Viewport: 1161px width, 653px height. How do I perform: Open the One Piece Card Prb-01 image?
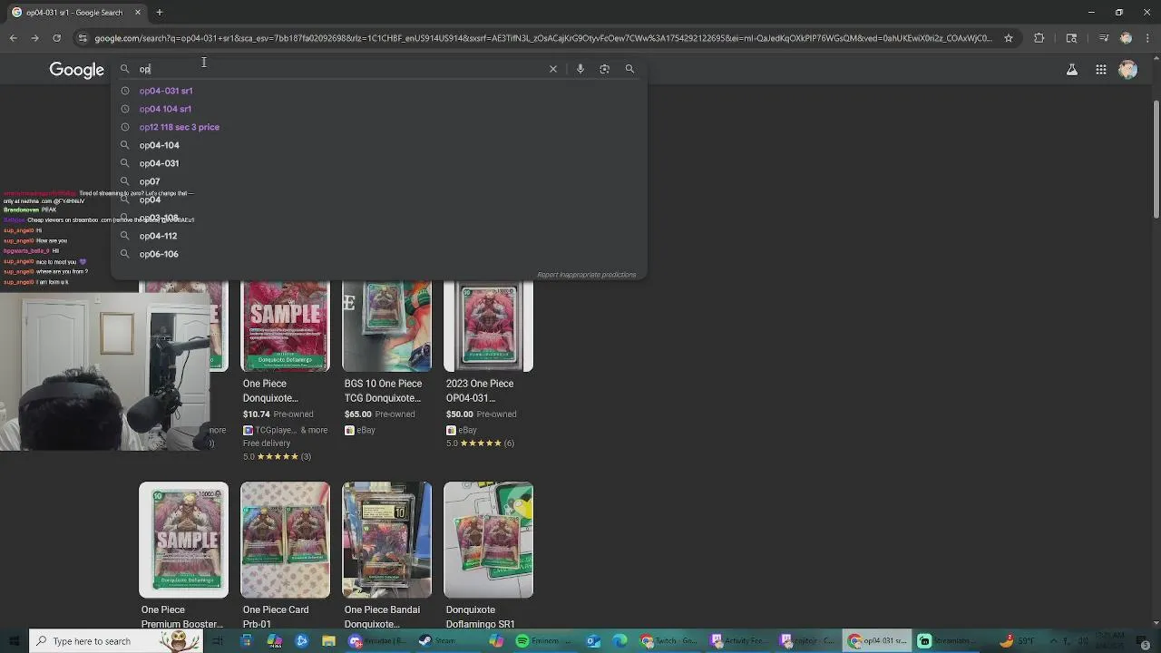click(285, 540)
